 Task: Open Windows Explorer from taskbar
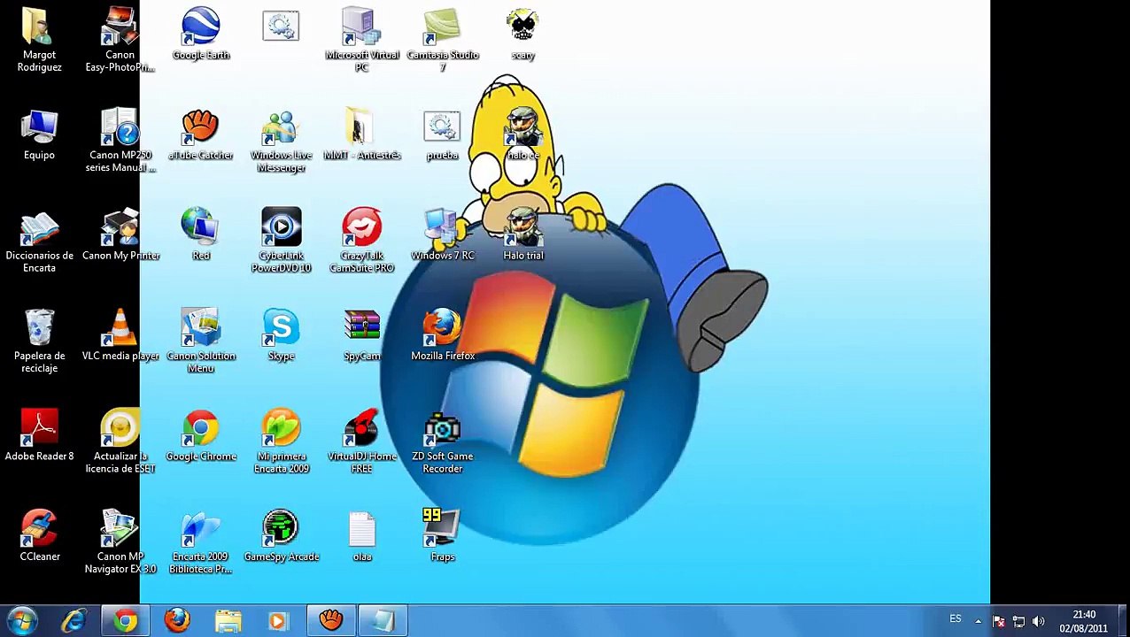tap(228, 621)
